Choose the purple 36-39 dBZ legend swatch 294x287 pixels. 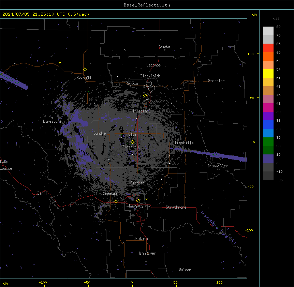click(268, 116)
